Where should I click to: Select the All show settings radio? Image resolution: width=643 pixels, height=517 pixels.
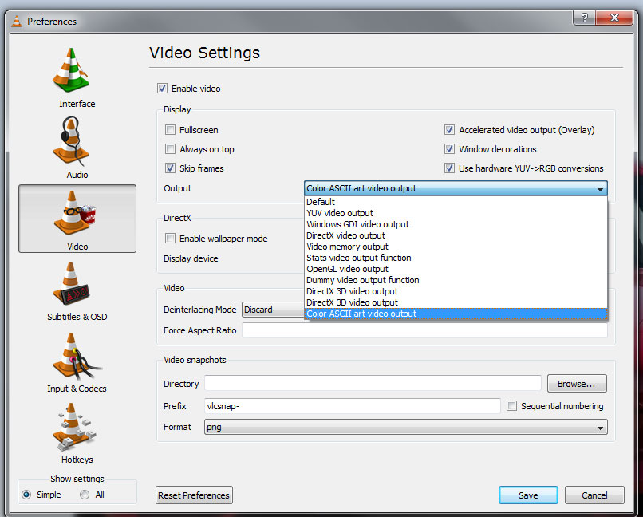(x=85, y=495)
